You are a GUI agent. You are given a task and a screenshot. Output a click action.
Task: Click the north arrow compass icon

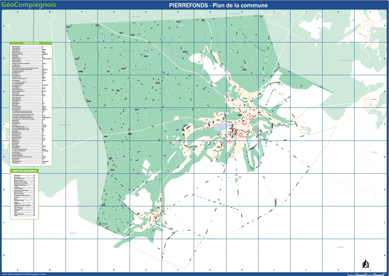point(365,264)
